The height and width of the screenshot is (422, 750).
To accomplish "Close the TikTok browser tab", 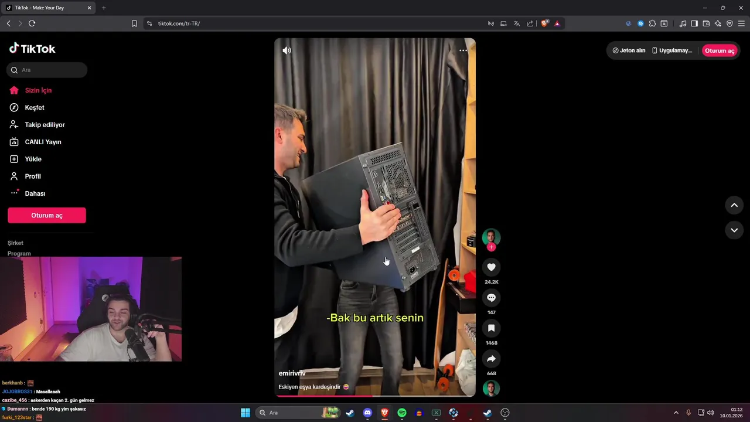I will pos(89,8).
